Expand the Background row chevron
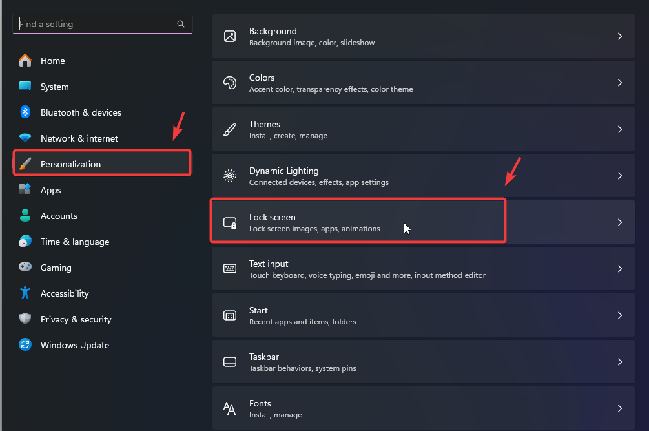The width and height of the screenshot is (649, 431). pos(620,36)
